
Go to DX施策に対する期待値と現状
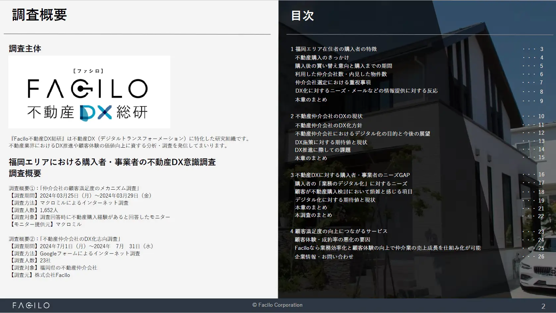(x=331, y=142)
